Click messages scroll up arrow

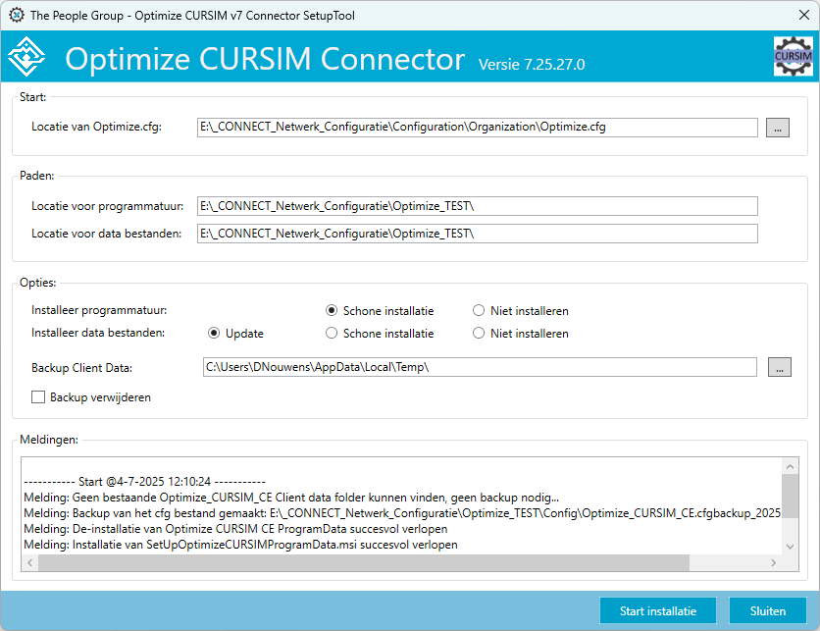tap(791, 466)
